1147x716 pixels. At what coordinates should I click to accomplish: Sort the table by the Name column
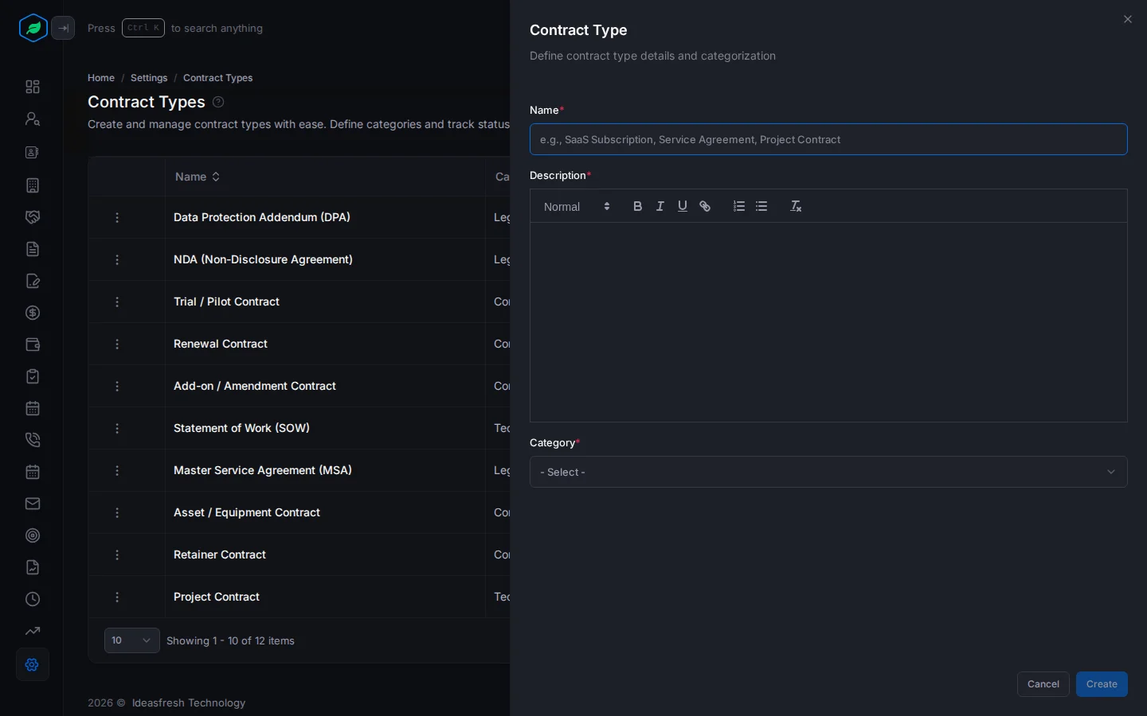click(x=198, y=177)
